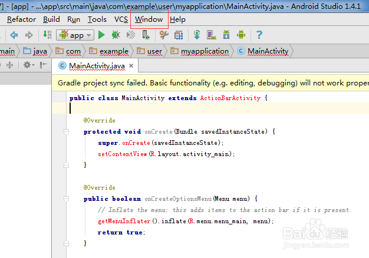Click the first @Override annotation
Image resolution: width=369 pixels, height=258 pixels.
99,120
